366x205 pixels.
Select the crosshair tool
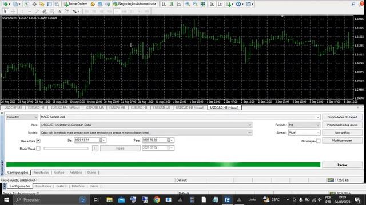coord(13,11)
